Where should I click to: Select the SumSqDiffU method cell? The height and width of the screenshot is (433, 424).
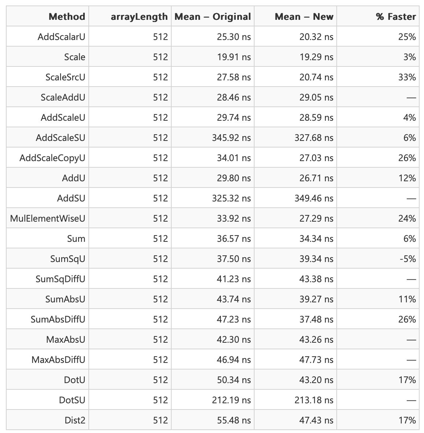click(x=61, y=279)
